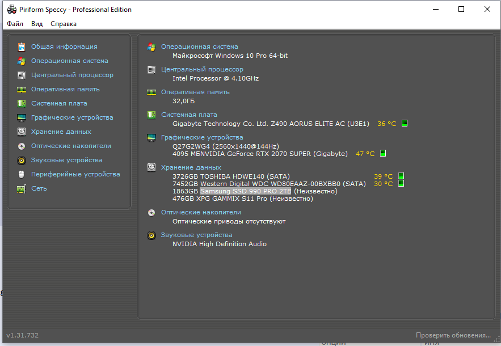
Task: Click the green temperature indicator beside 36 °C
Action: pos(405,123)
